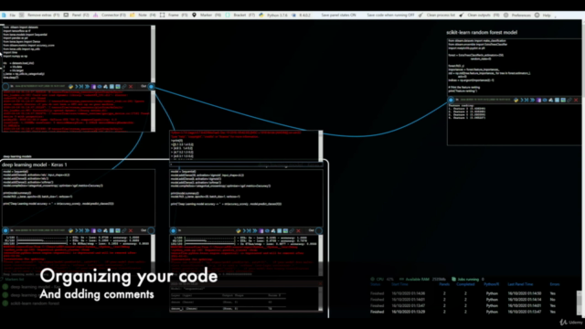Toggle Save panel states ON

338,15
